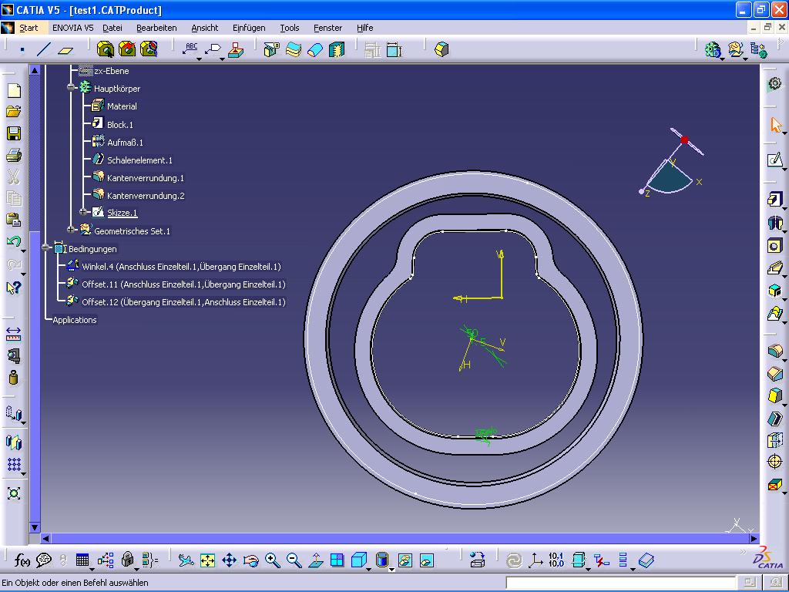Click the Open file folder icon

pyautogui.click(x=14, y=112)
